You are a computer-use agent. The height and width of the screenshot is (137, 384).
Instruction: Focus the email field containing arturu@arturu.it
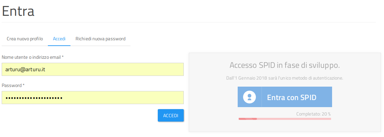tap(93, 70)
